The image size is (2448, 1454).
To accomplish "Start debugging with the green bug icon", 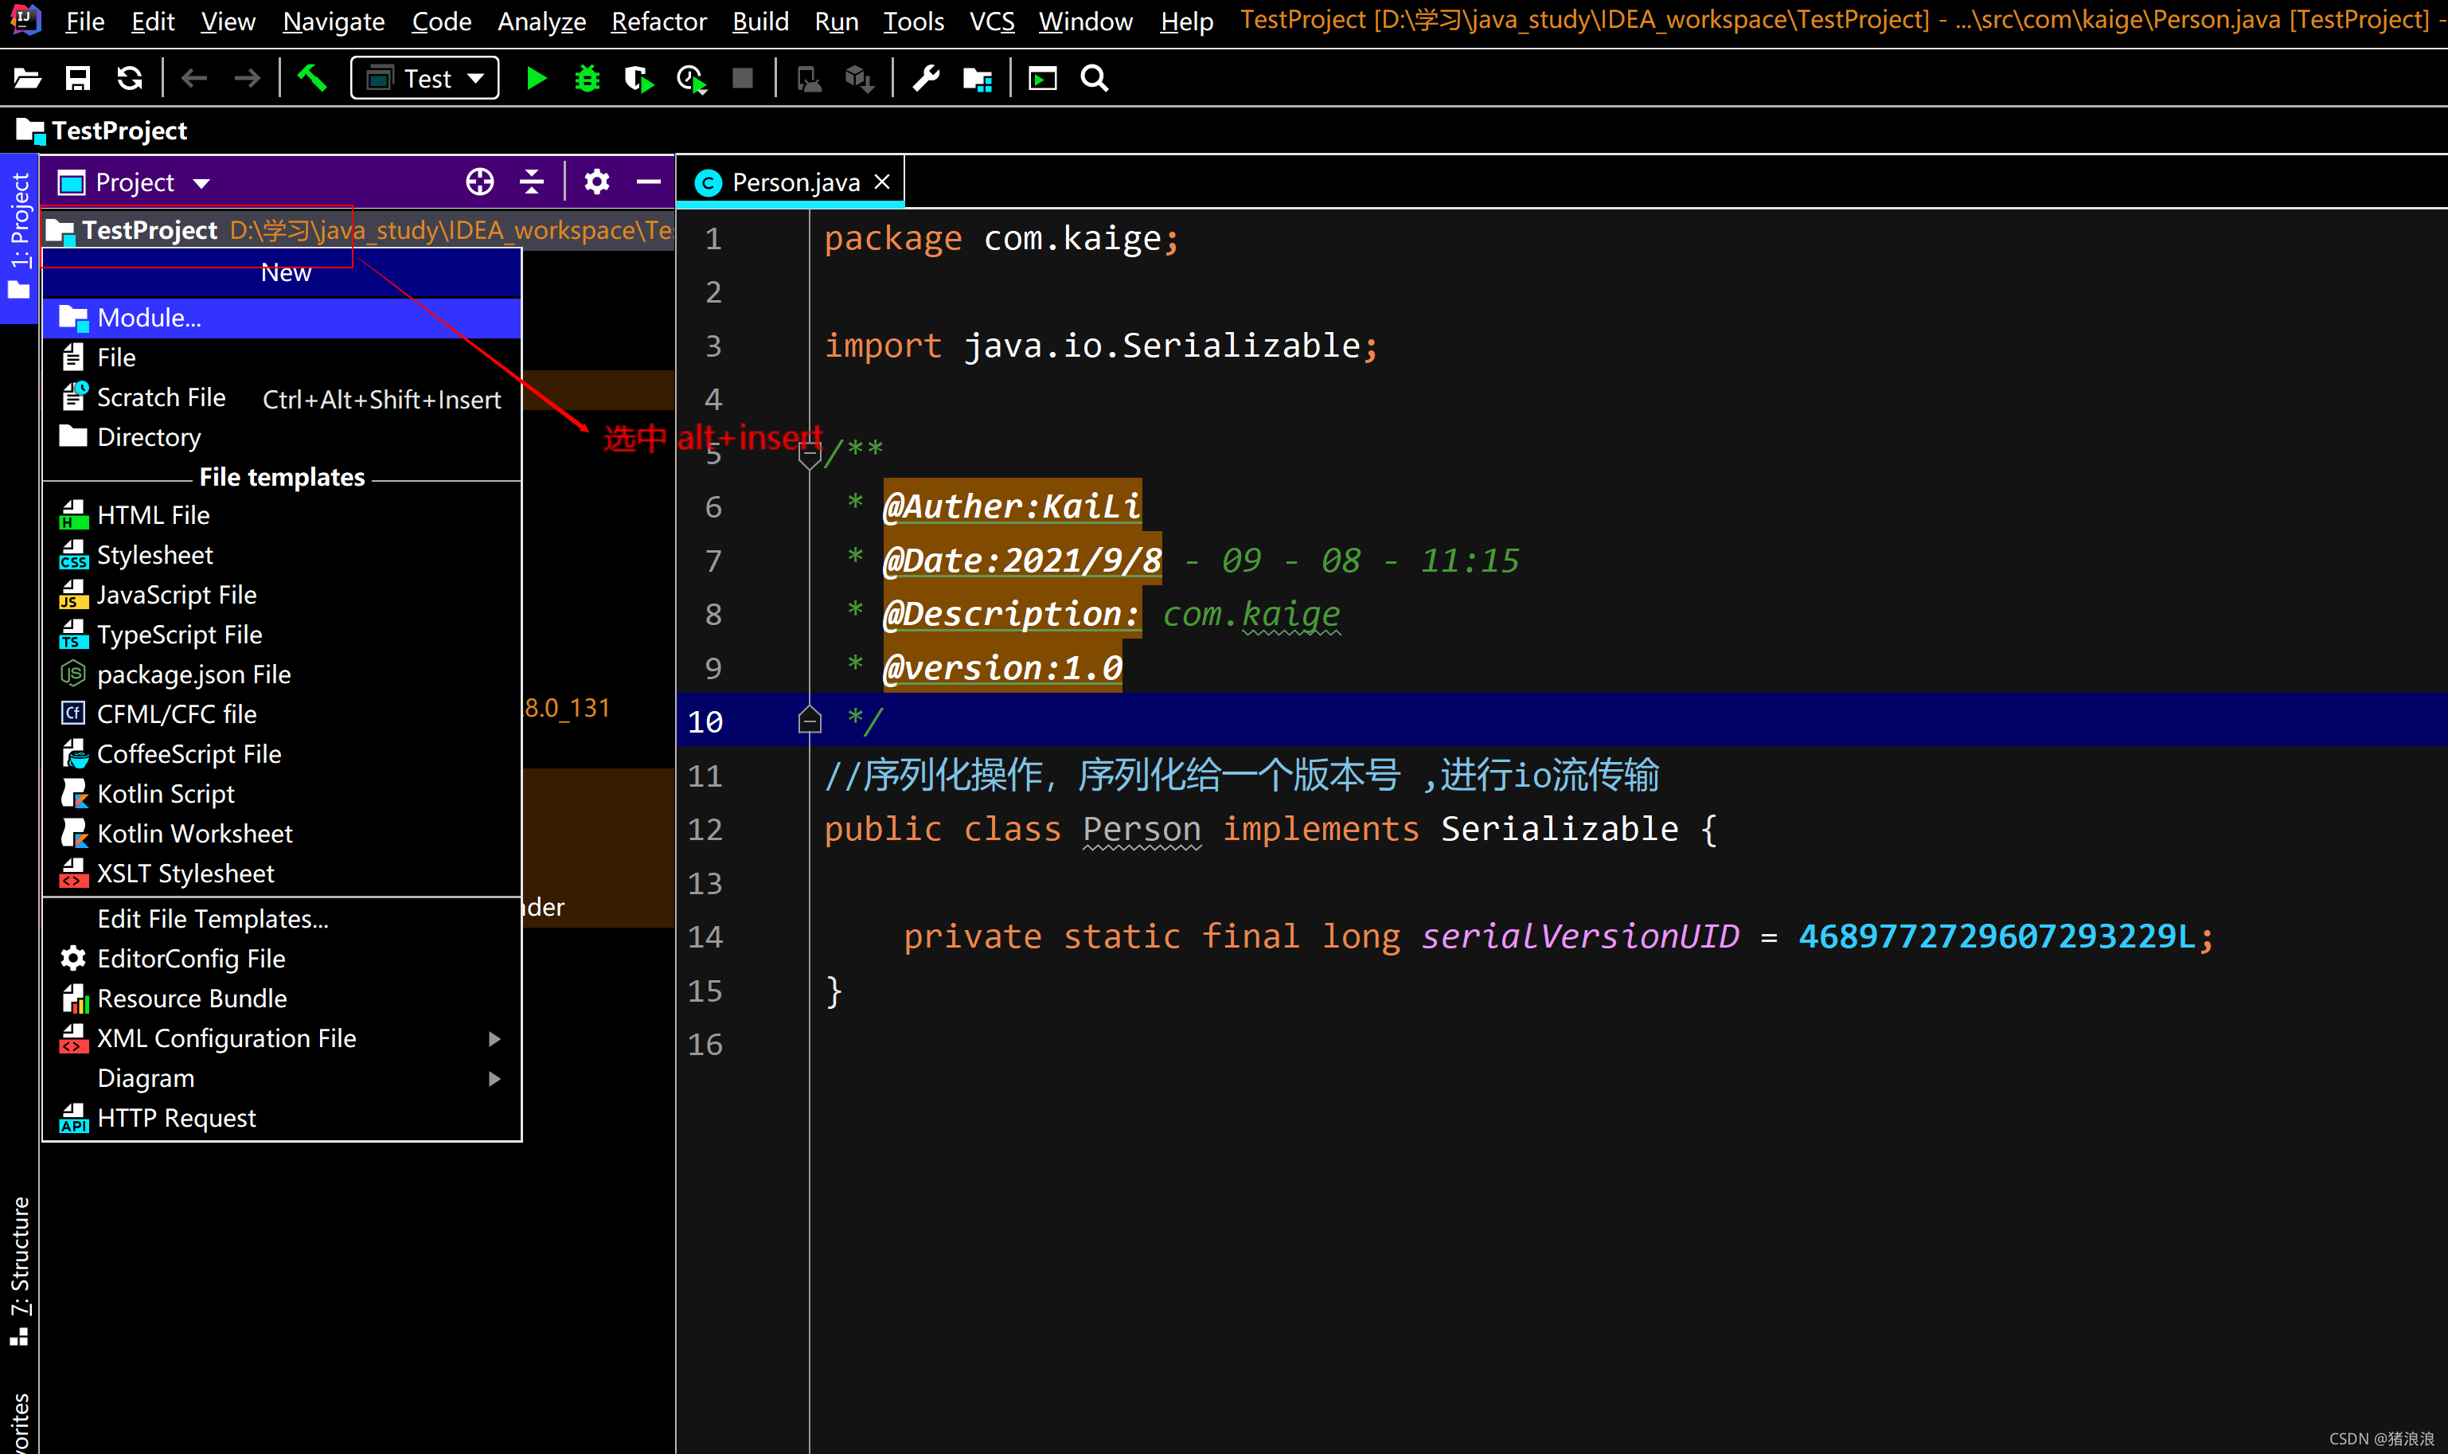I will [587, 78].
